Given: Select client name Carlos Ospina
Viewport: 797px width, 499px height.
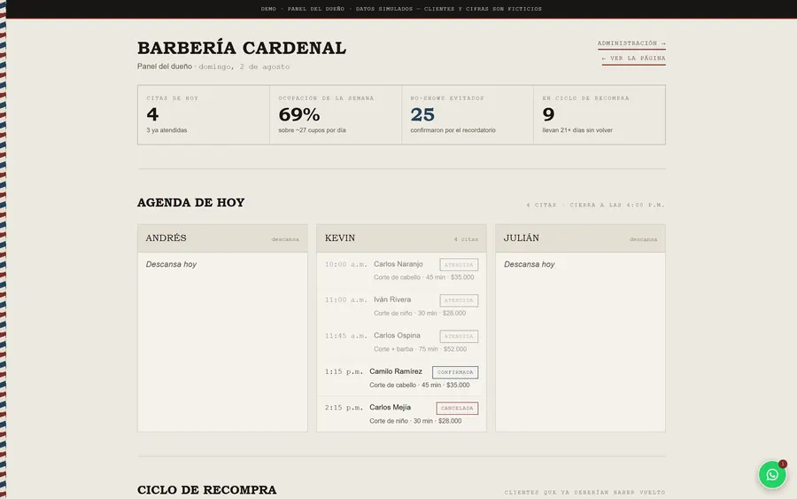Looking at the screenshot, I should coord(397,335).
